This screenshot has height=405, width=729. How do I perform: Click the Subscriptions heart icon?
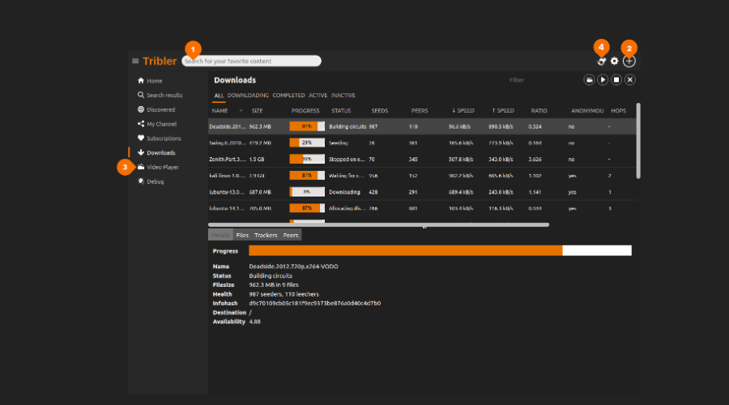click(x=141, y=138)
